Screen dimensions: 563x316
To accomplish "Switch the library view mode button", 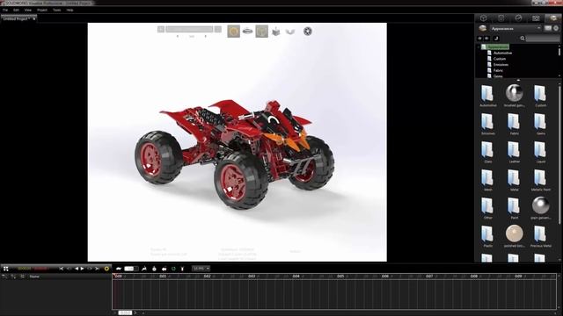I will point(547,28).
